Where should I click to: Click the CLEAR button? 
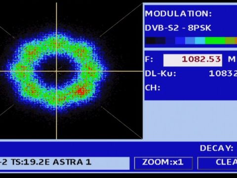click(217, 163)
